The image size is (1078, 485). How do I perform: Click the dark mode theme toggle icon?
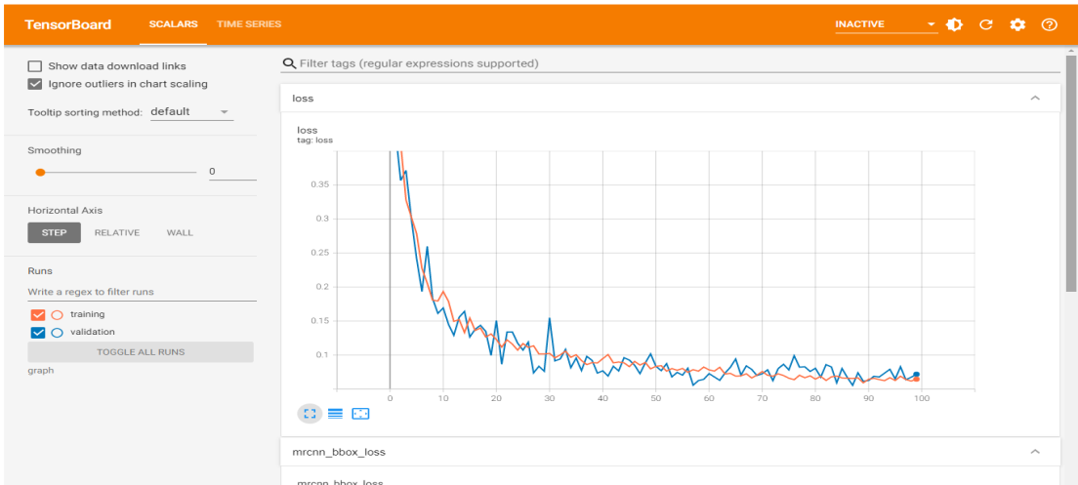click(x=954, y=24)
